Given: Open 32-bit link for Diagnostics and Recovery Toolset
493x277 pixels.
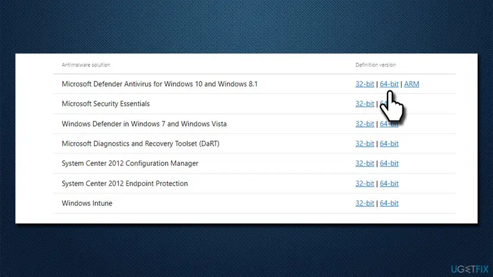Looking at the screenshot, I should click(365, 143).
